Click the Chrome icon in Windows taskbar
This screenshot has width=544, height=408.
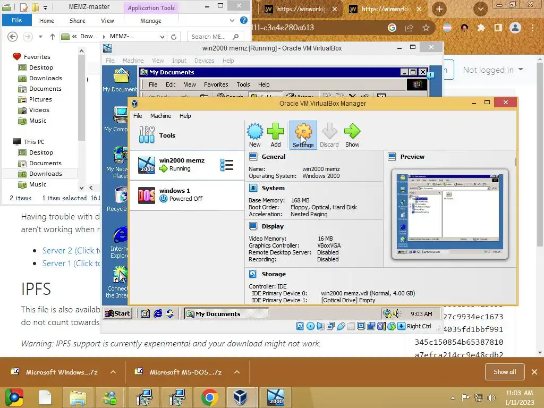pos(209,397)
